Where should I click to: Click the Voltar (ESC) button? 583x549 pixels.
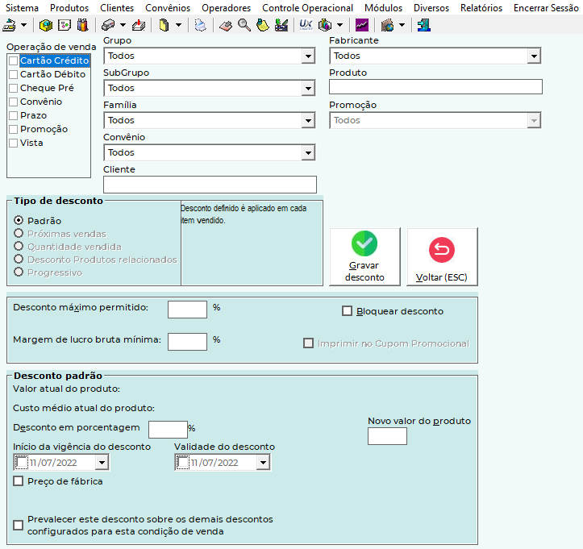(442, 257)
